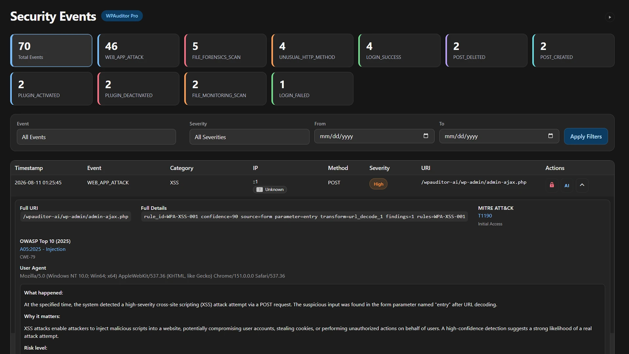Filter by WEB_APP_ATTACK card
Image resolution: width=629 pixels, height=354 pixels.
(x=138, y=50)
